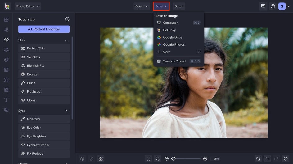Open the Touch Up eye icon in sidebar
This screenshot has width=293, height=164.
6,40
